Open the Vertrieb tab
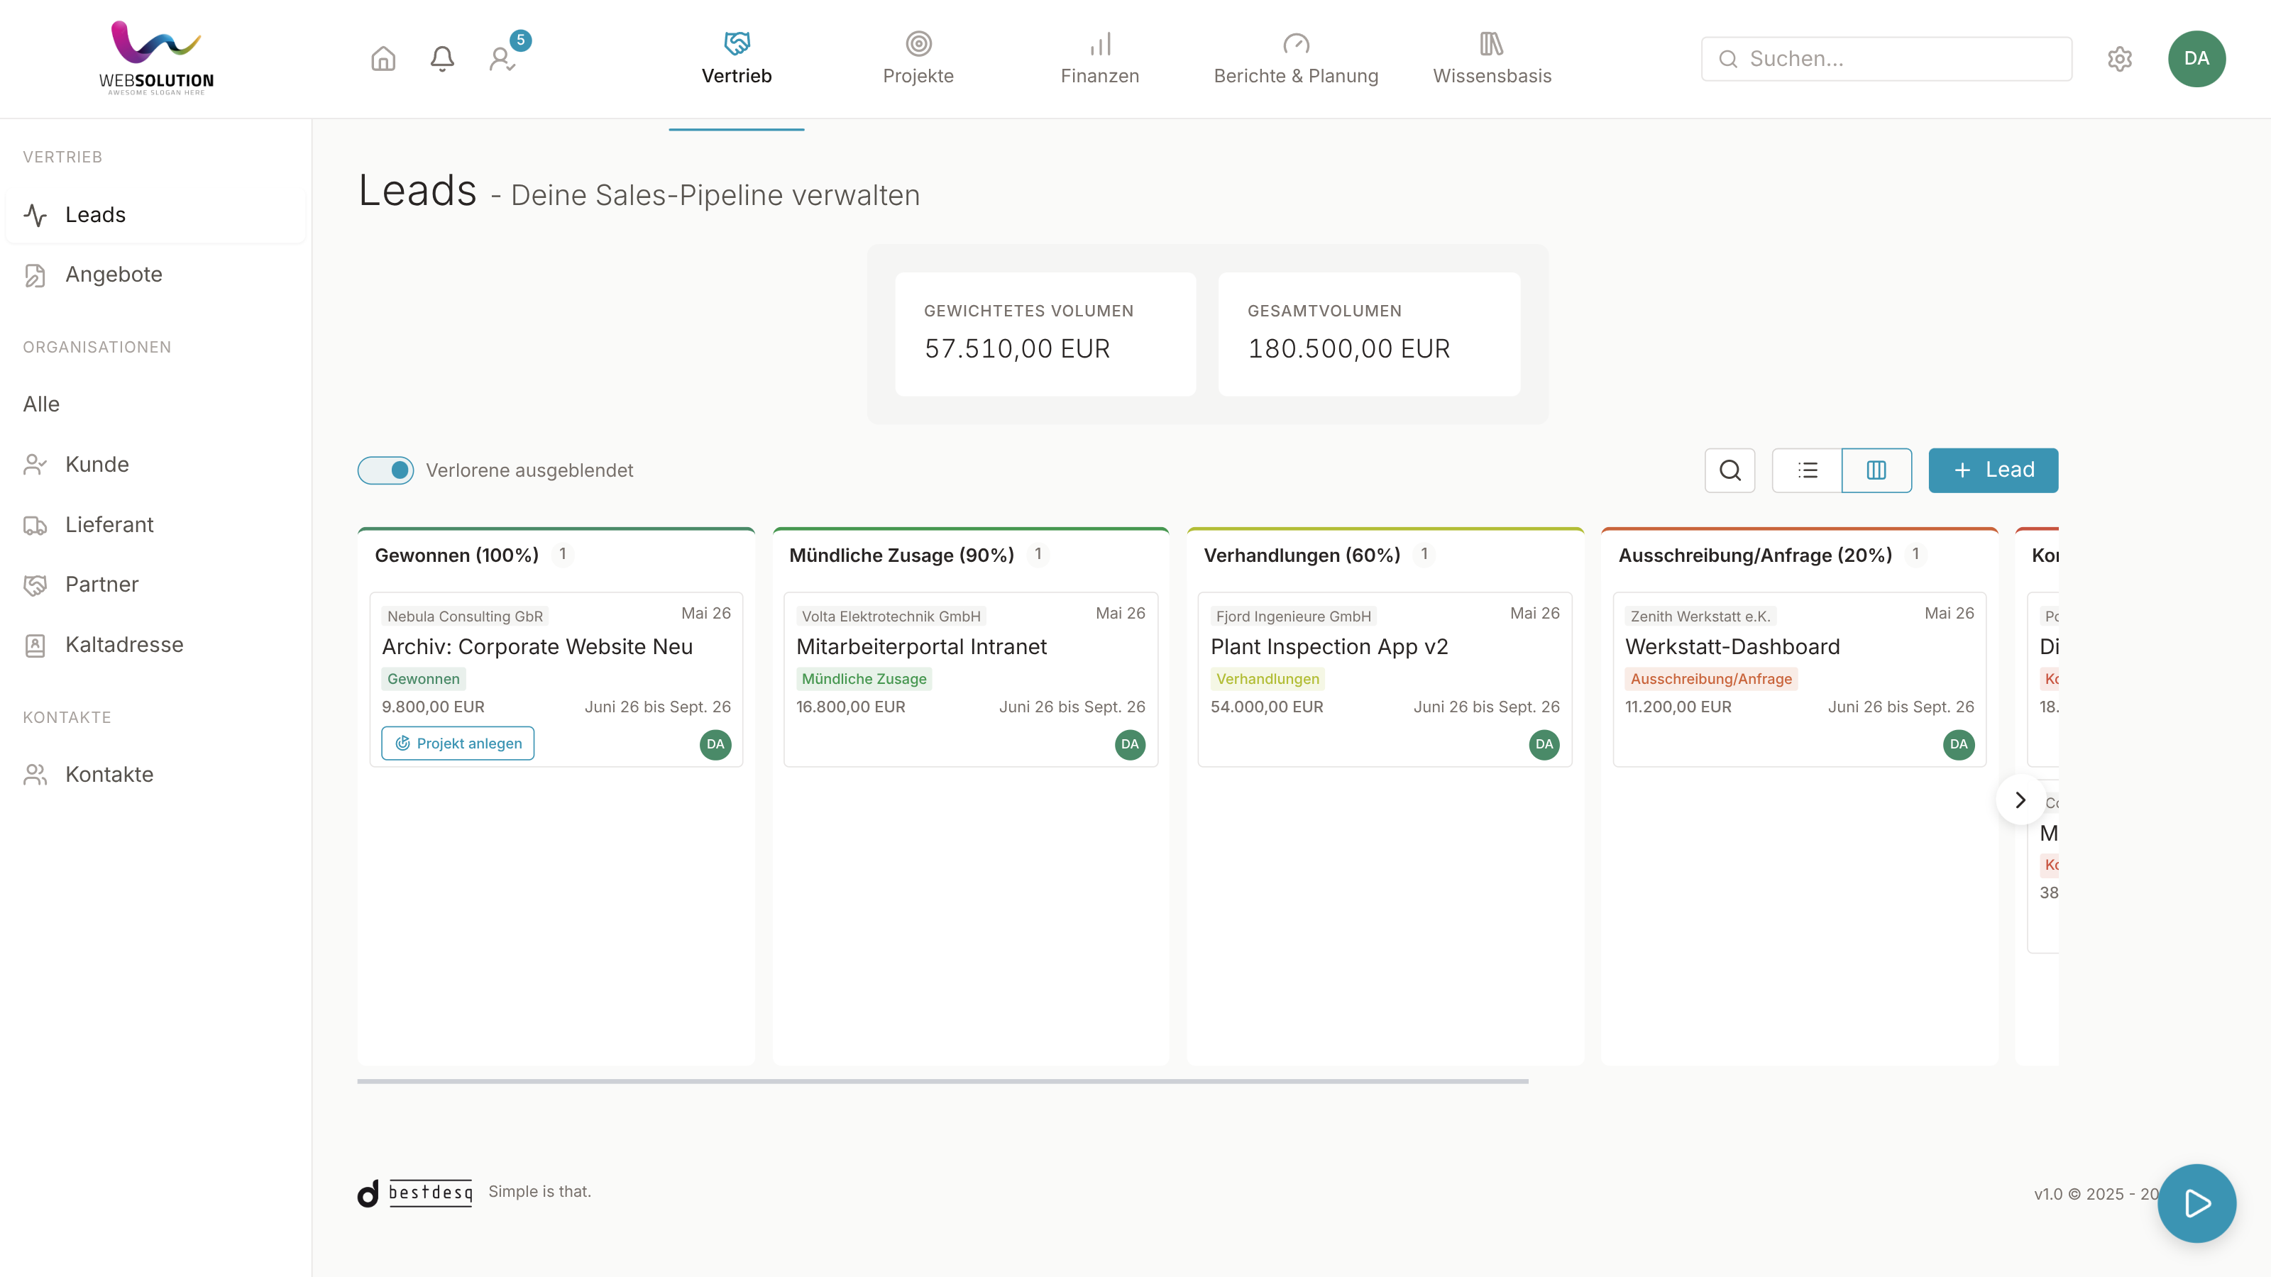 (x=736, y=59)
